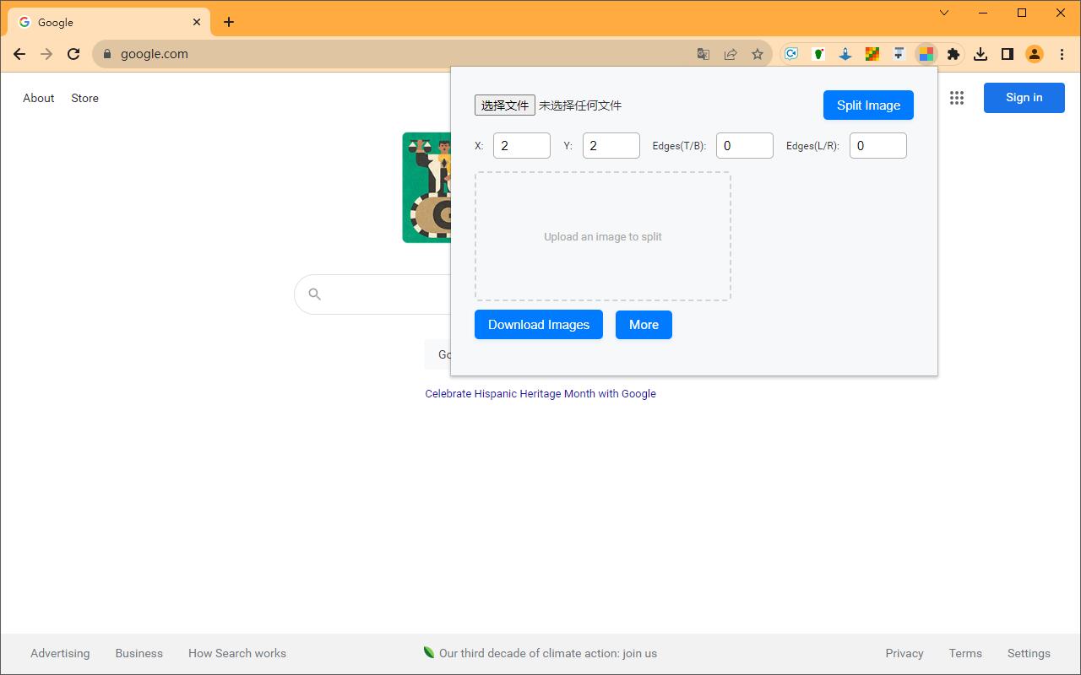Open the browser downloads icon
This screenshot has height=675, width=1081.
click(x=981, y=54)
